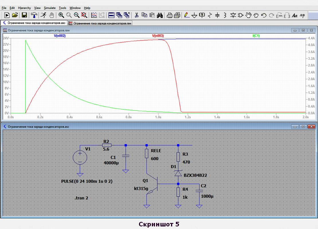The image size is (318, 229).
Task: Run the simulation with running man icon
Action: coord(43,15)
